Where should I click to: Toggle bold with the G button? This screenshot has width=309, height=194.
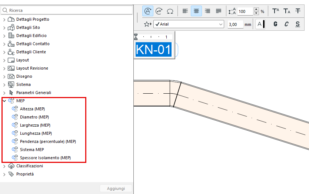(276, 24)
